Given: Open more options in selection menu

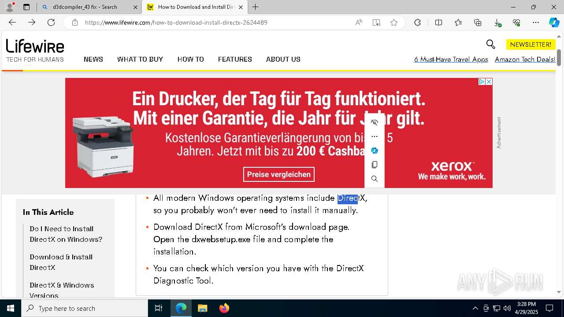Looking at the screenshot, I should tap(375, 136).
